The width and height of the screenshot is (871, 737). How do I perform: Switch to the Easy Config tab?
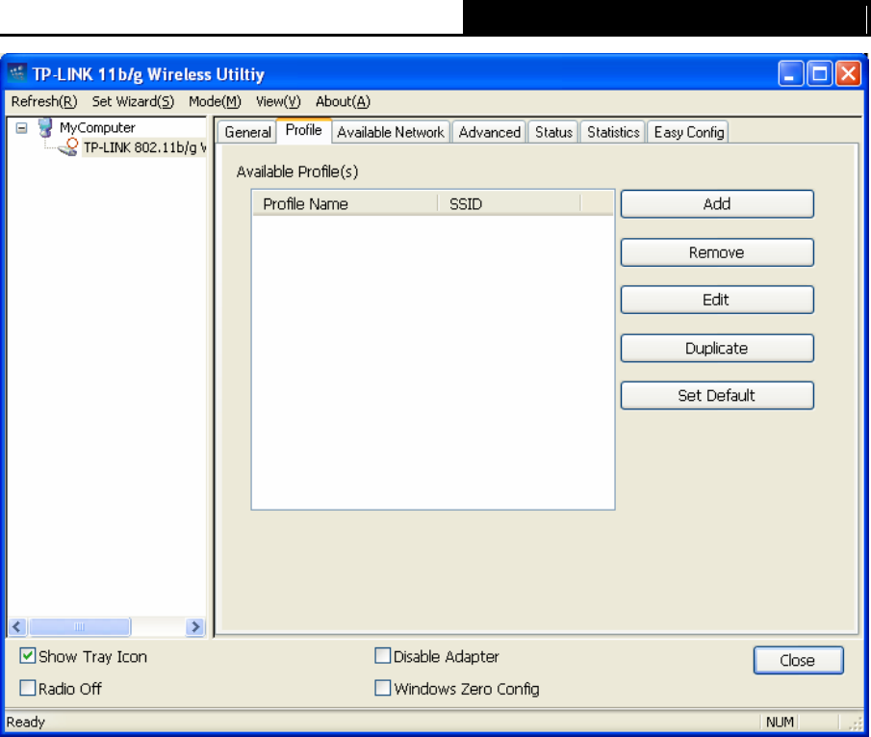(689, 132)
